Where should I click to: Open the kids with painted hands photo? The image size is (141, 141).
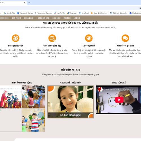[x=33, y=120]
